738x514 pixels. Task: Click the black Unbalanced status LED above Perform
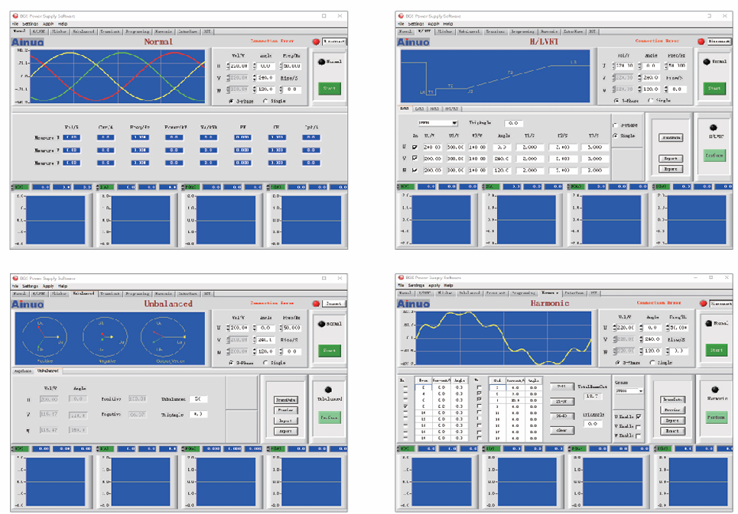point(329,387)
